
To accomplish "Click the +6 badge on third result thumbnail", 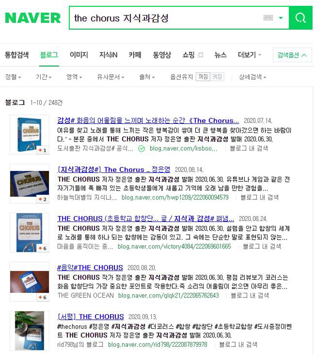I will (42, 248).
